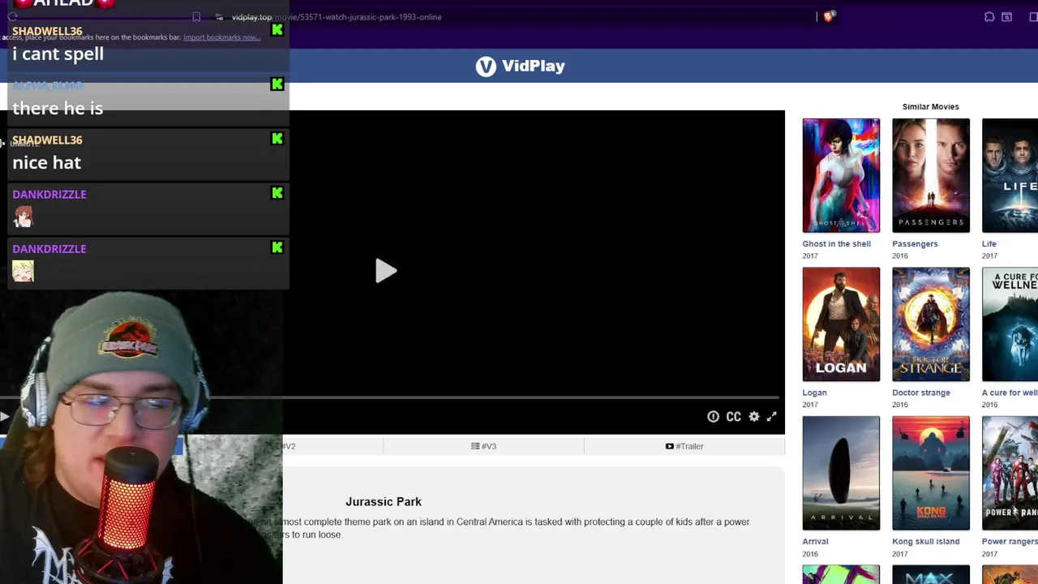Click the Jurassic Park title text
The width and height of the screenshot is (1038, 584).
[x=384, y=501]
